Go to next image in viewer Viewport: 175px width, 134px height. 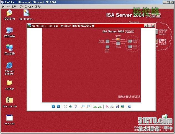pyautogui.click(x=58, y=107)
